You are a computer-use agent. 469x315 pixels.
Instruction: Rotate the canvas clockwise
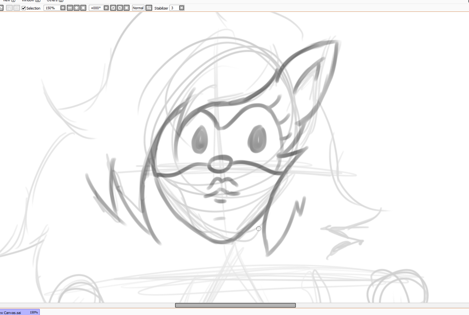tap(120, 8)
